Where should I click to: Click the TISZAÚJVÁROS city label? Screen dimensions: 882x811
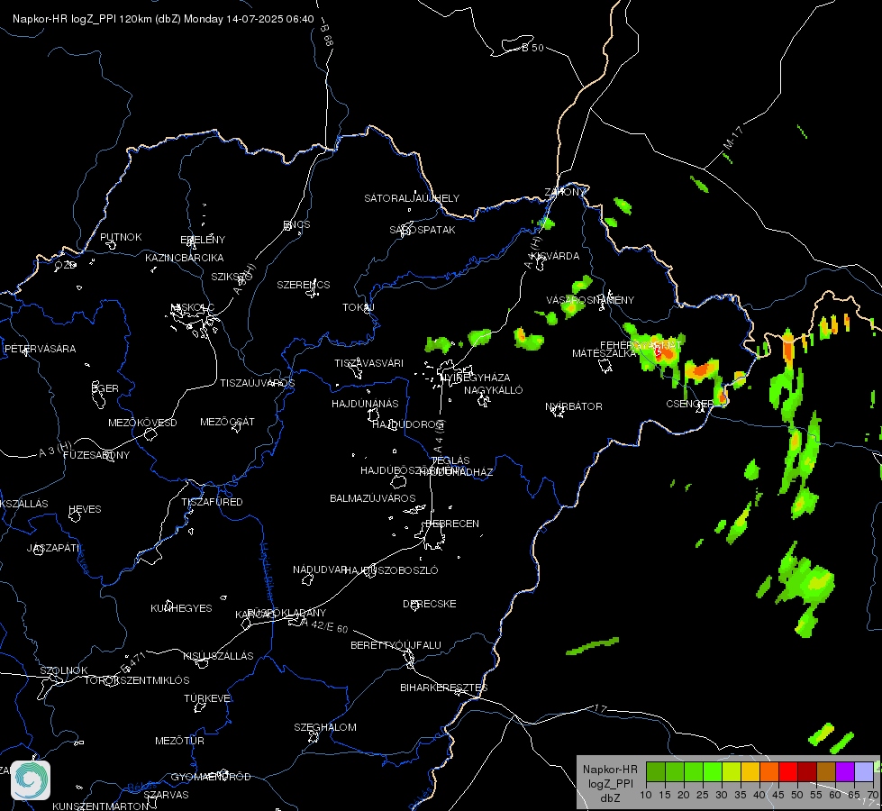click(257, 383)
